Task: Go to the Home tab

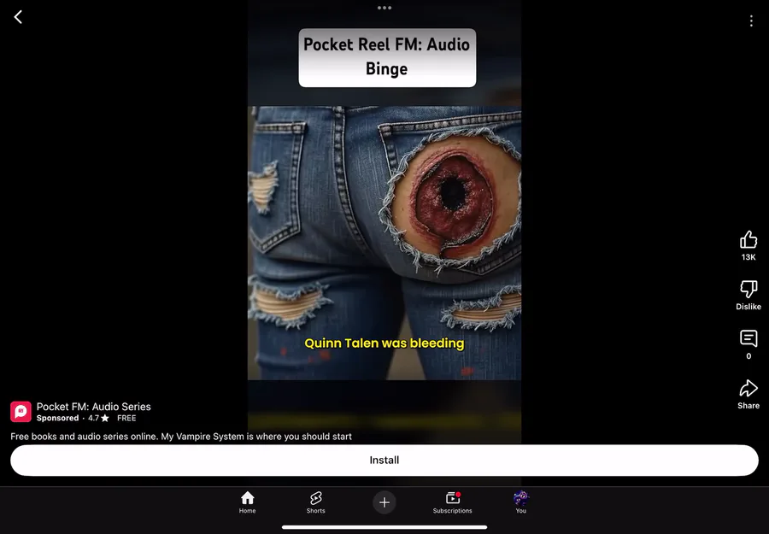Action: [247, 502]
